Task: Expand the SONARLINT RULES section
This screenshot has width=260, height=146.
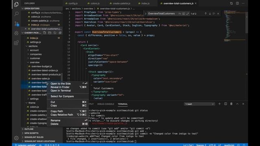Action: coord(42,137)
